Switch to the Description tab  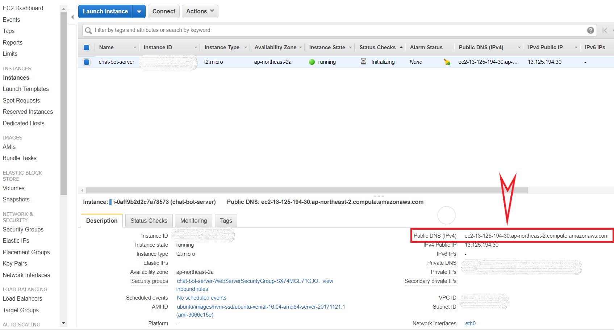[x=102, y=221]
